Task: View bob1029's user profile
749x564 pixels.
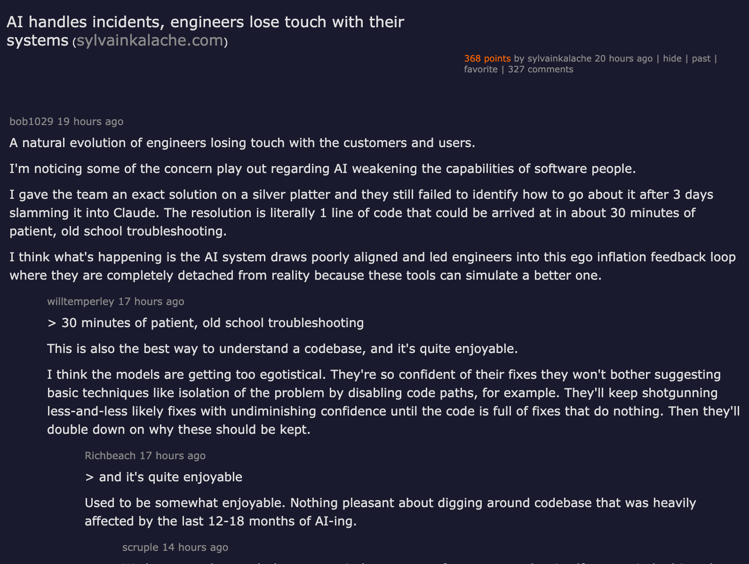Action: (32, 121)
